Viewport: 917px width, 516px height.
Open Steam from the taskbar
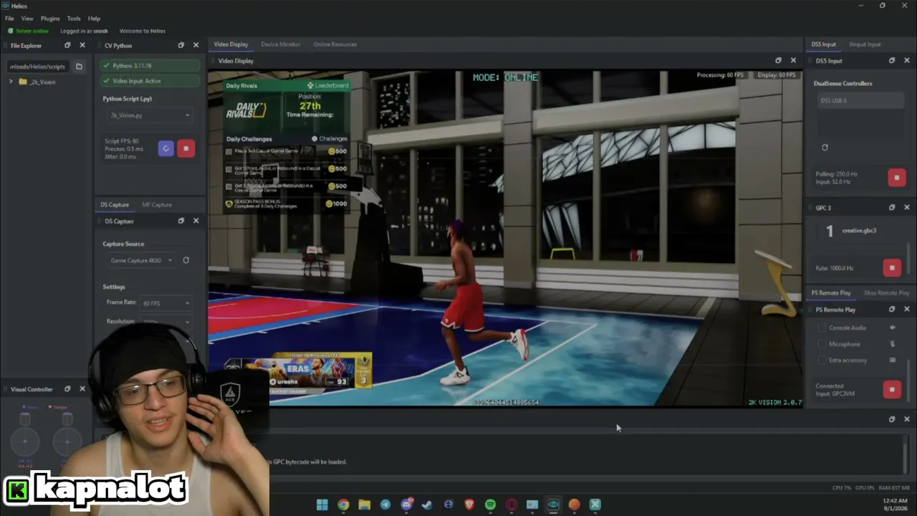point(427,505)
